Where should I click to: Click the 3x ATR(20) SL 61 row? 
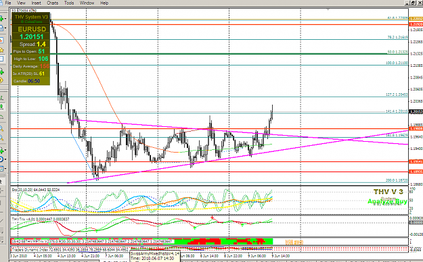click(28, 74)
